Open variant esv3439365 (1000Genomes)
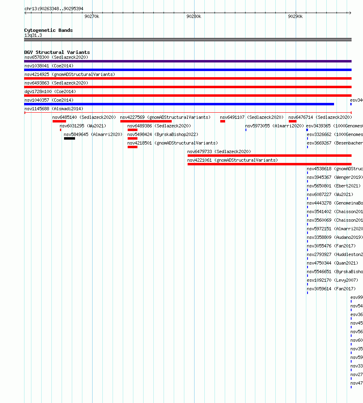 (334, 126)
